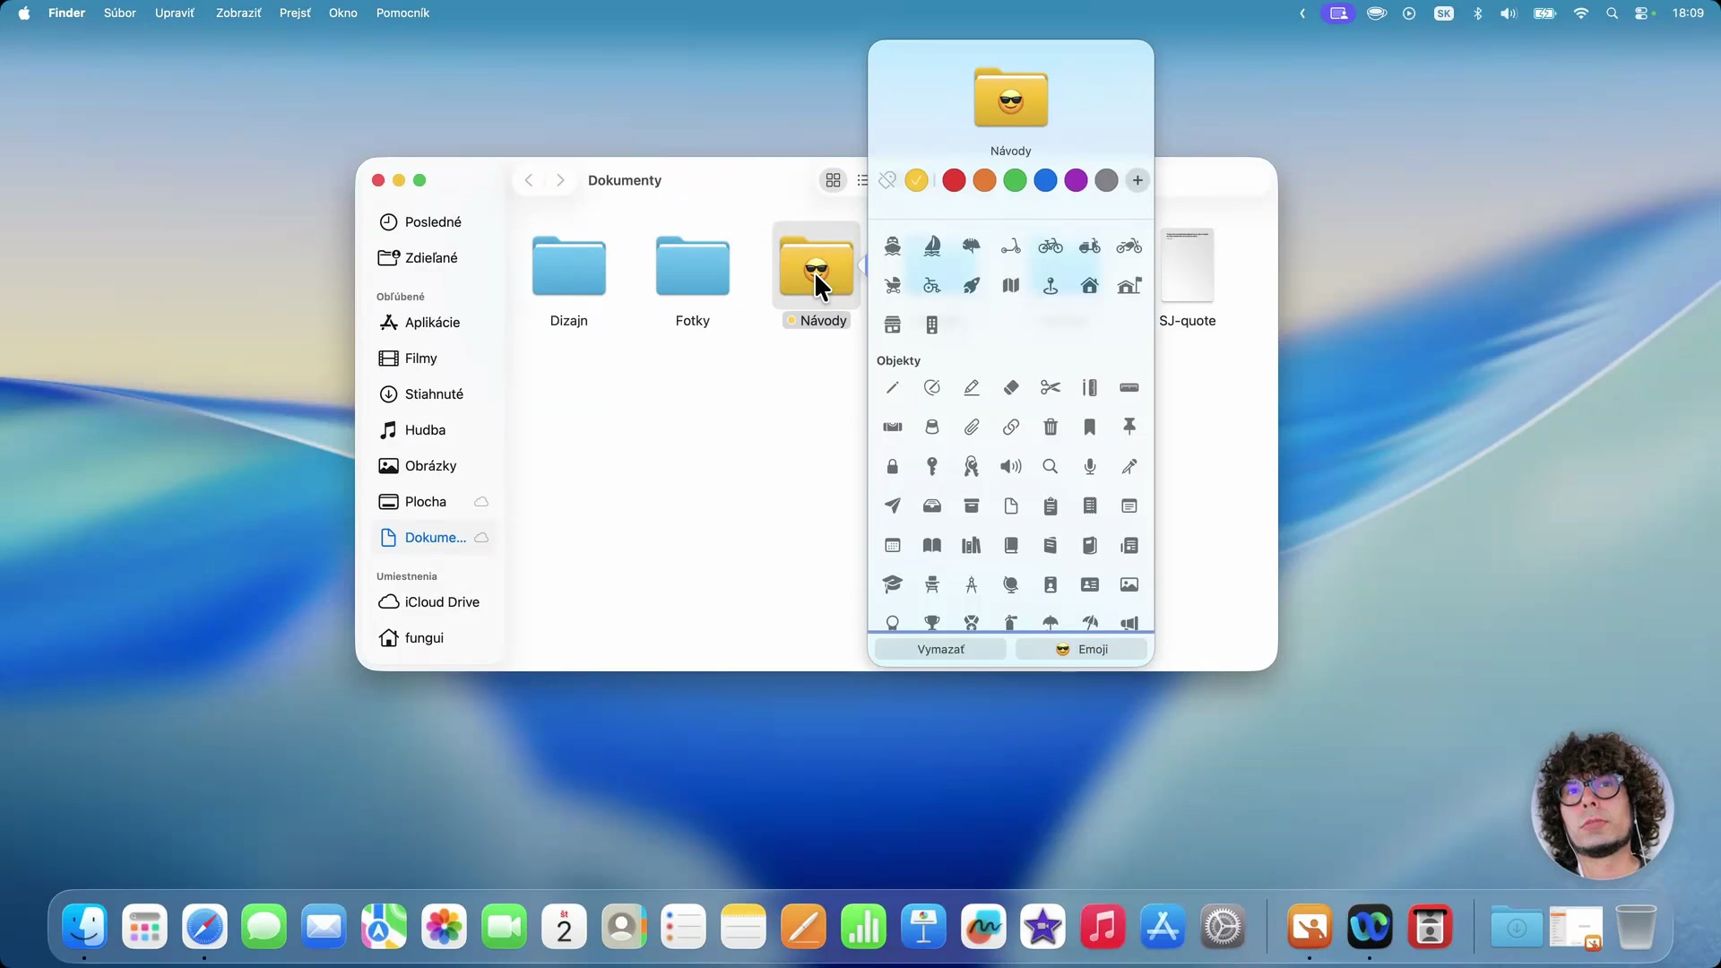
Task: Select the padlock symbol icon
Action: (x=892, y=466)
